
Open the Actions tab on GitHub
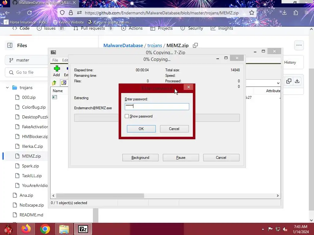click(x=132, y=28)
